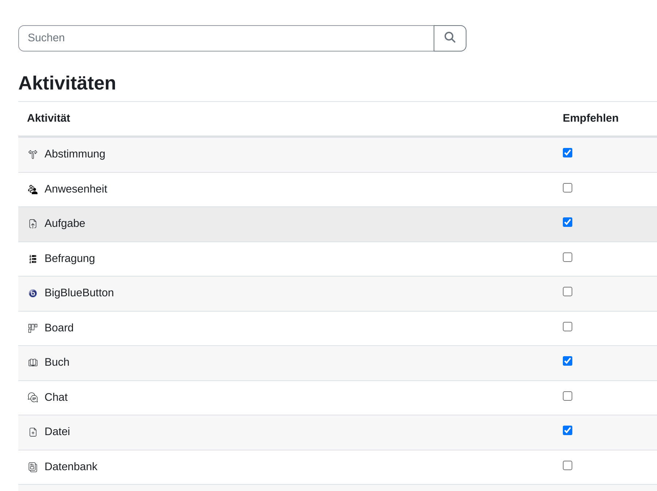This screenshot has width=657, height=491.
Task: Check Empfehlen for Anwesenheit
Action: coord(568,188)
